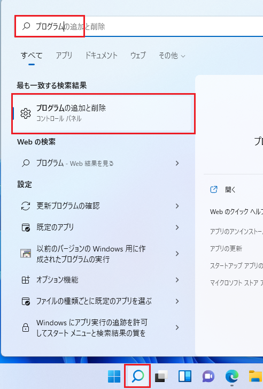Launch the Chat (Teams) taskbar icon

click(208, 377)
